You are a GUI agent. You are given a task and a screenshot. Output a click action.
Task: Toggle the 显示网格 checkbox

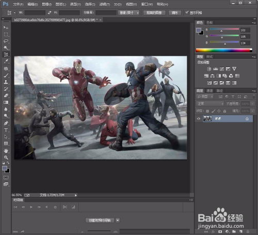[187, 12]
